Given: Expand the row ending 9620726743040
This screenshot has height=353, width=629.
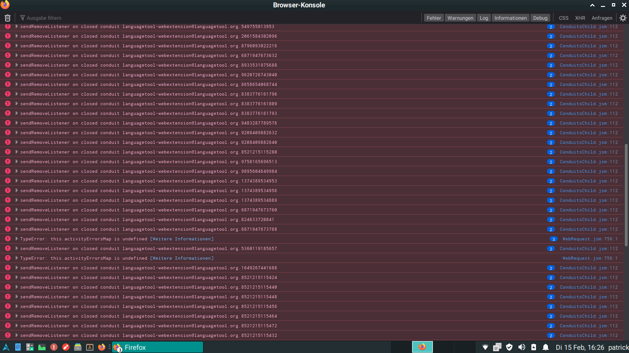Looking at the screenshot, I should 17,75.
